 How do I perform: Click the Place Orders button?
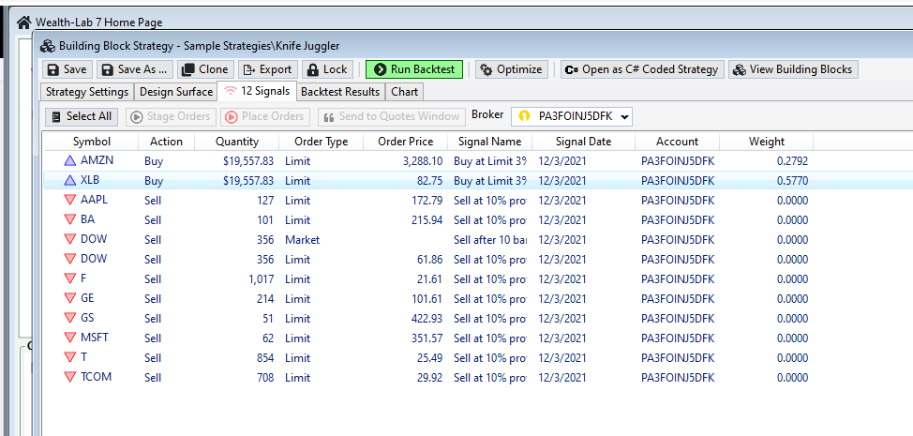click(265, 116)
